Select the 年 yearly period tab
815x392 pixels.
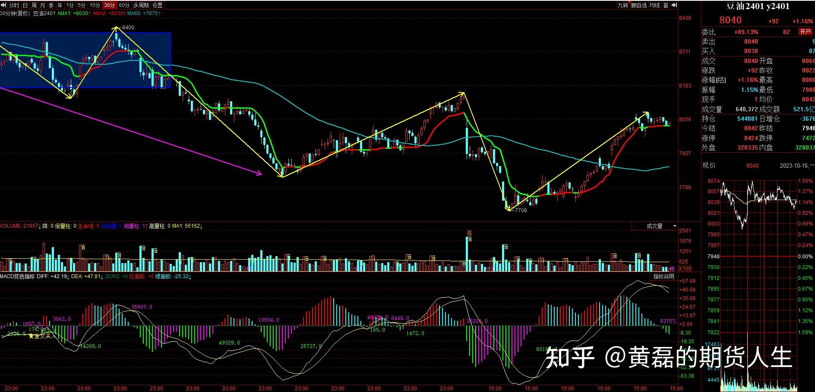coord(60,5)
